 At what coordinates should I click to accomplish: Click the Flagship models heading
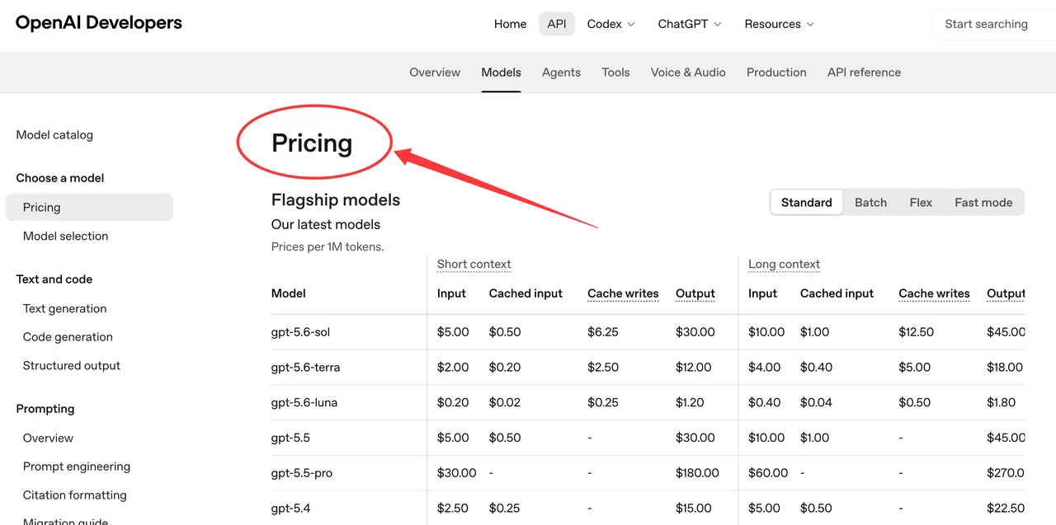tap(336, 200)
